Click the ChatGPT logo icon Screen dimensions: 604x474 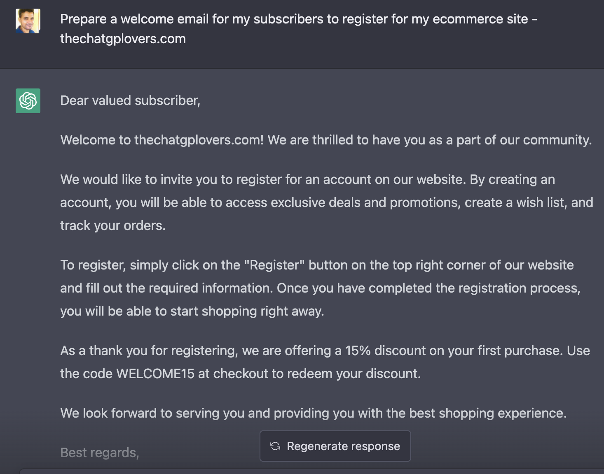click(x=28, y=101)
